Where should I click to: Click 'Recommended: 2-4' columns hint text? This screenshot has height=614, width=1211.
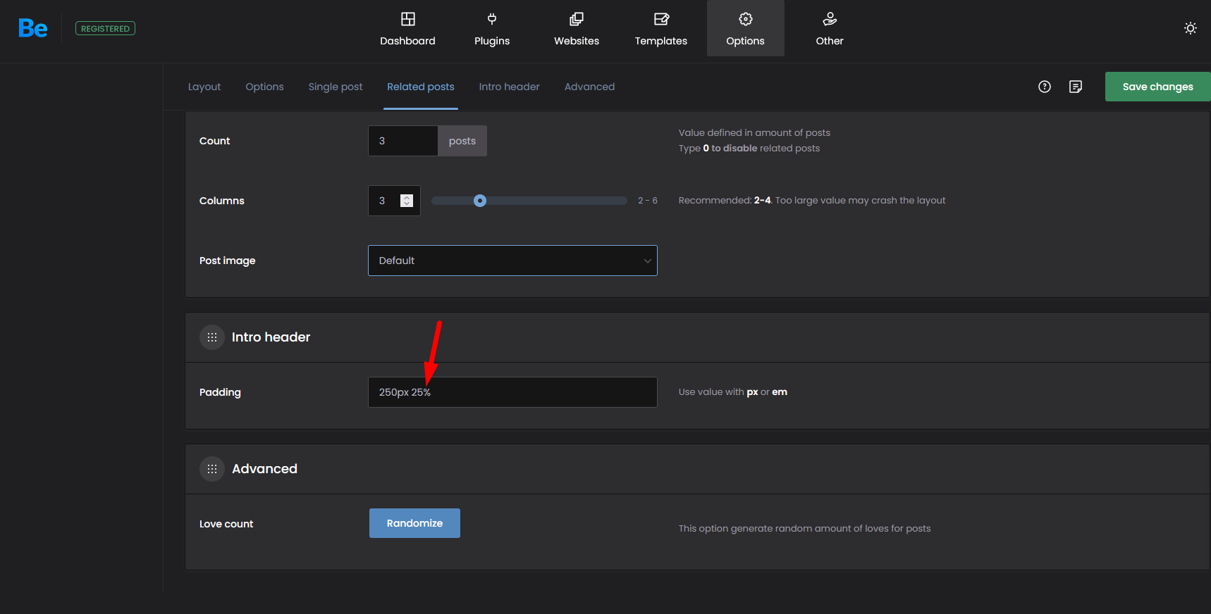point(812,201)
